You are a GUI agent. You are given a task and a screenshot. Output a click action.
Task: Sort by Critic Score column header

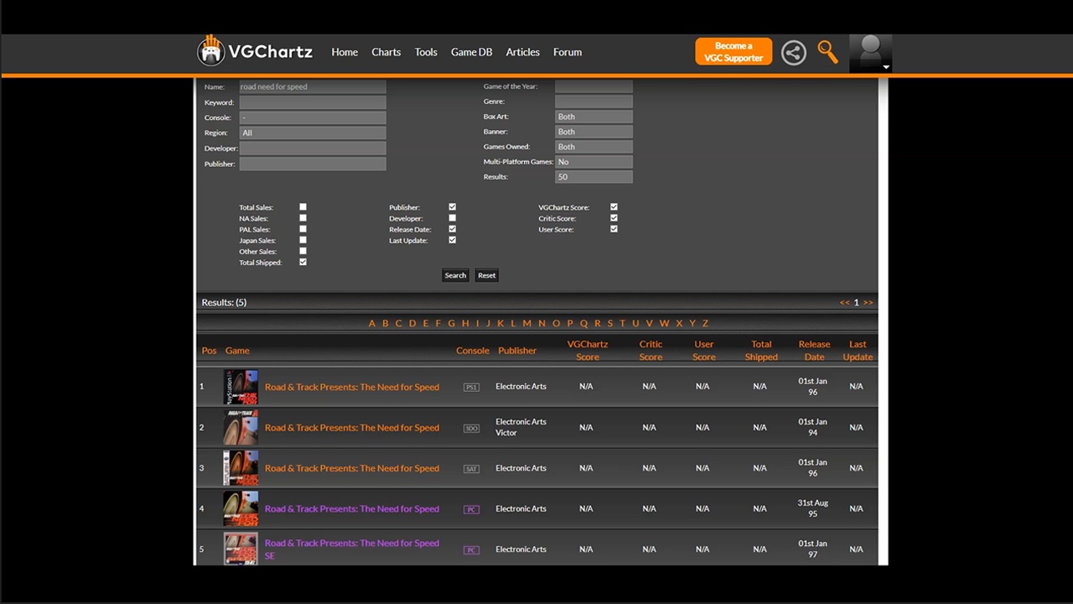[651, 351]
